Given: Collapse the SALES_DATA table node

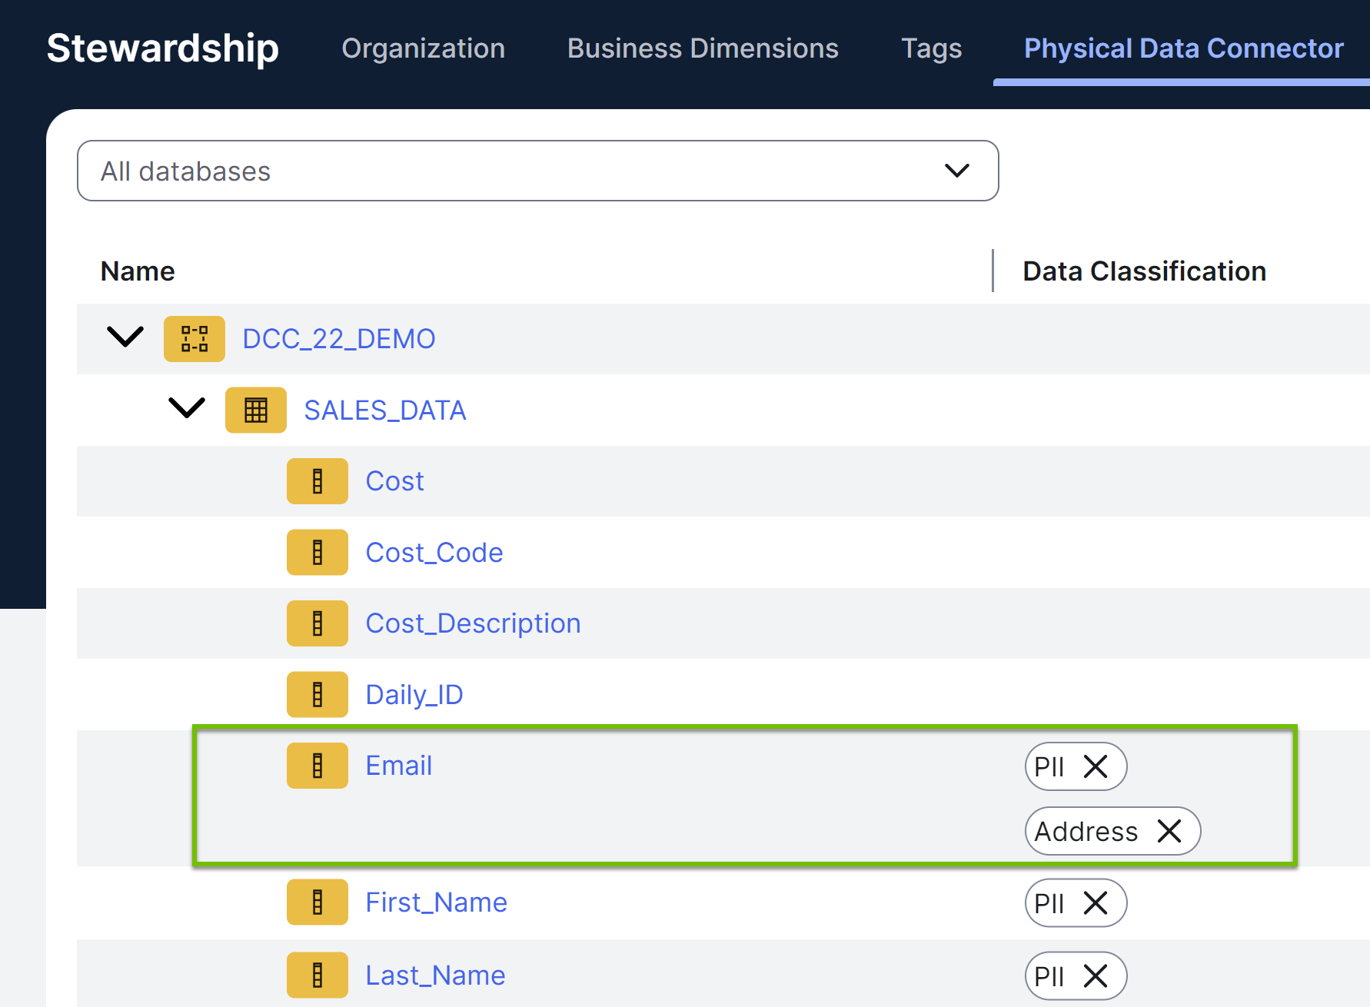Looking at the screenshot, I should (x=185, y=409).
